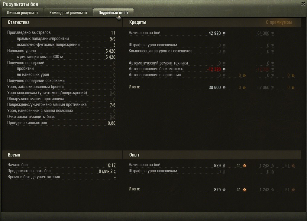Click the Опыт section header
Screen dimensions: 307x221
tap(134, 155)
